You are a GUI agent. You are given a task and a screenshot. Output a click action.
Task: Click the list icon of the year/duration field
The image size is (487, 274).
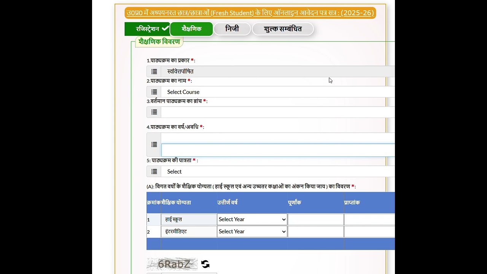coord(154,145)
